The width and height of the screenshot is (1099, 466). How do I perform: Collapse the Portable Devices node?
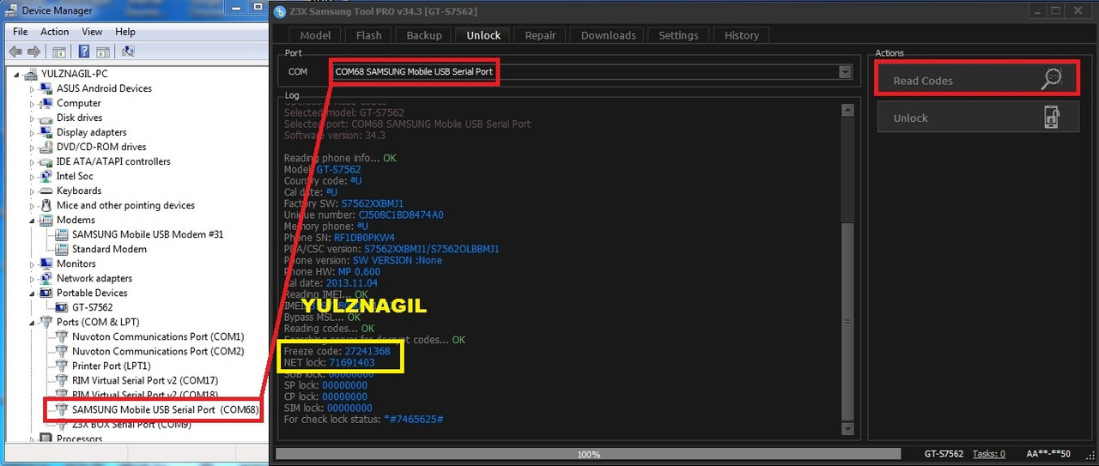point(33,293)
